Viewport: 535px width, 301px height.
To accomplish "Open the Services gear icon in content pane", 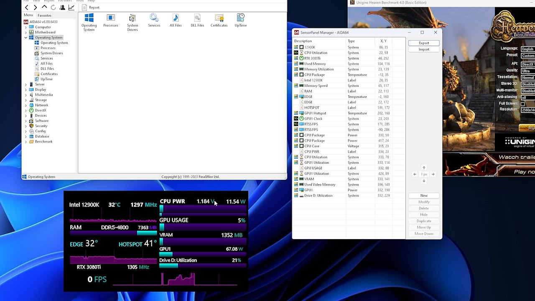I will (154, 20).
